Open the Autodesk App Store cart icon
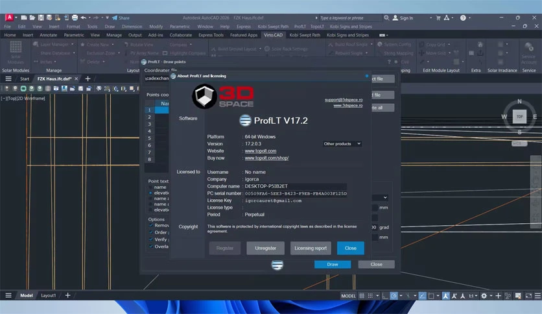 click(x=438, y=18)
